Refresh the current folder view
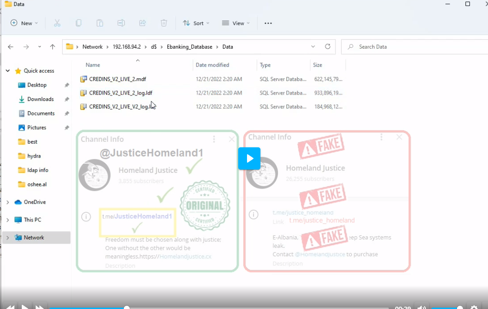 (328, 47)
